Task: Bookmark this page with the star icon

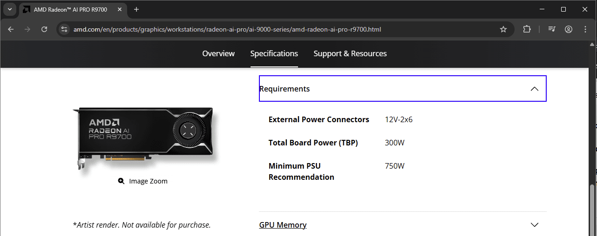Action: (x=503, y=29)
